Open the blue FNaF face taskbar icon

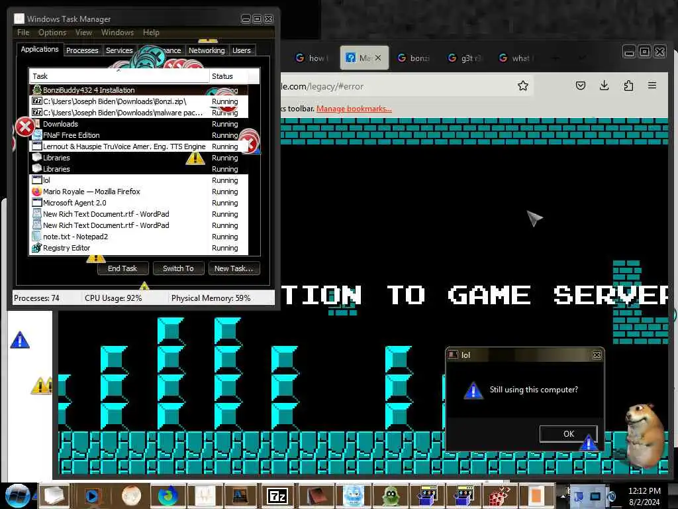354,496
